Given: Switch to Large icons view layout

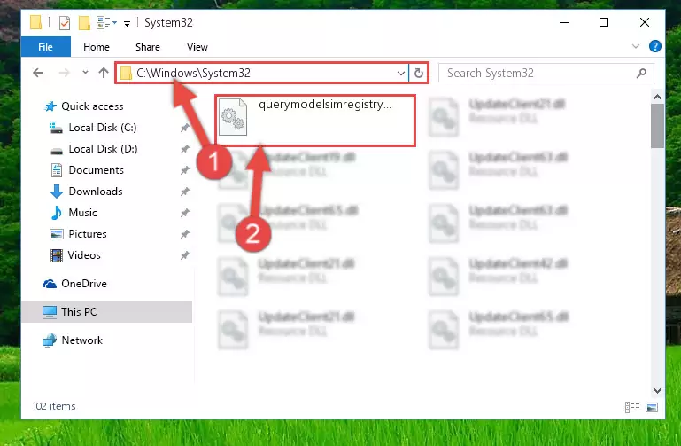Looking at the screenshot, I should pos(652,407).
